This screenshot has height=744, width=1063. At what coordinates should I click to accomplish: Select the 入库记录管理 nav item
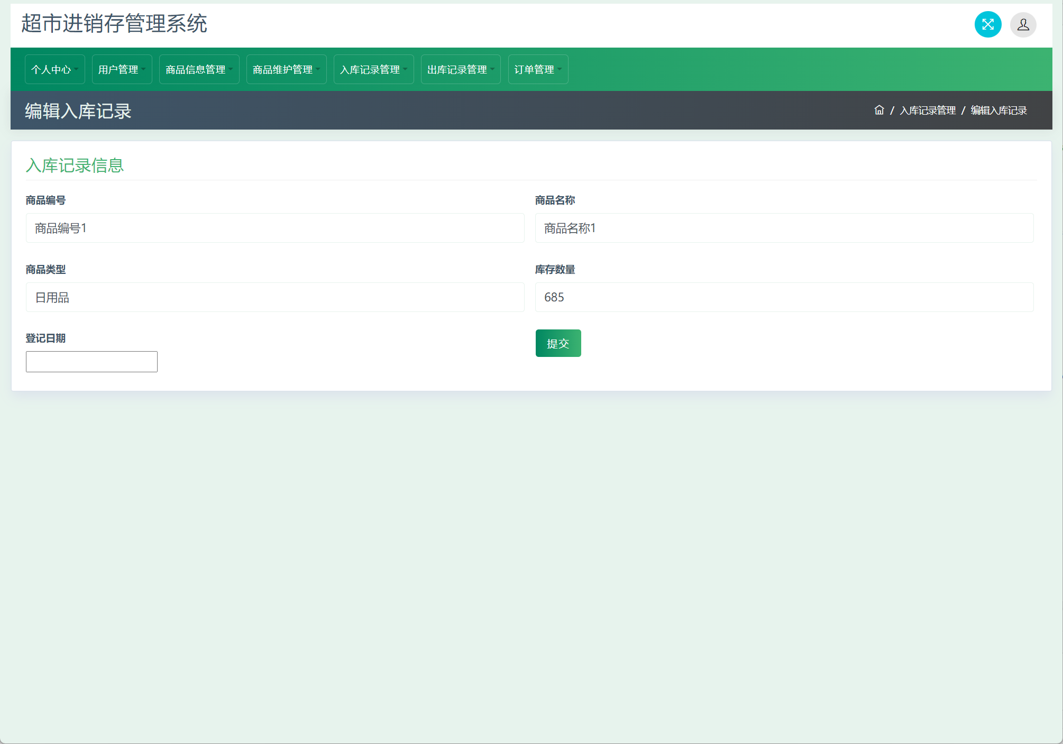(x=373, y=69)
